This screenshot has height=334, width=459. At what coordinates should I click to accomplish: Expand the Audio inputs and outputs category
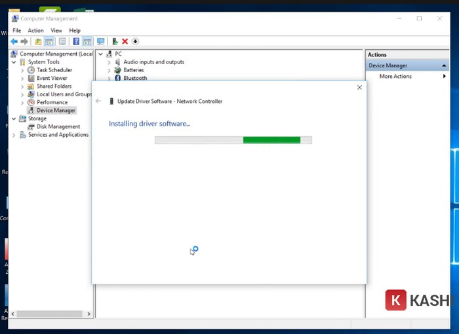(x=109, y=62)
